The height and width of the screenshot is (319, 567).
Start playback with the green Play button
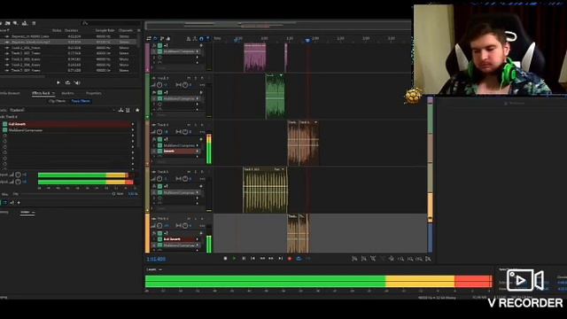coord(234,259)
